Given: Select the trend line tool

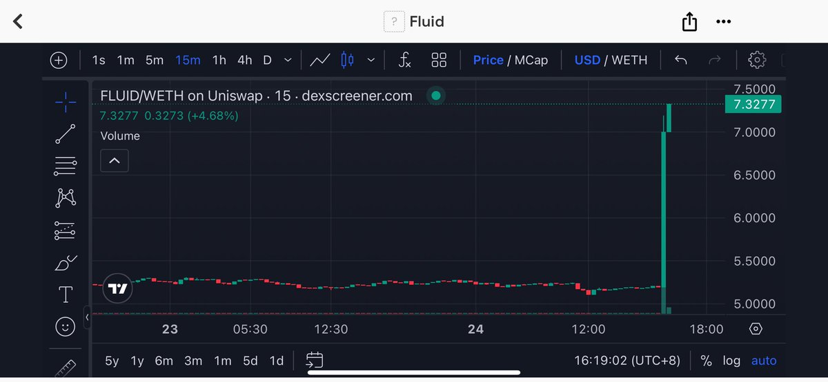Looking at the screenshot, I should (x=66, y=134).
